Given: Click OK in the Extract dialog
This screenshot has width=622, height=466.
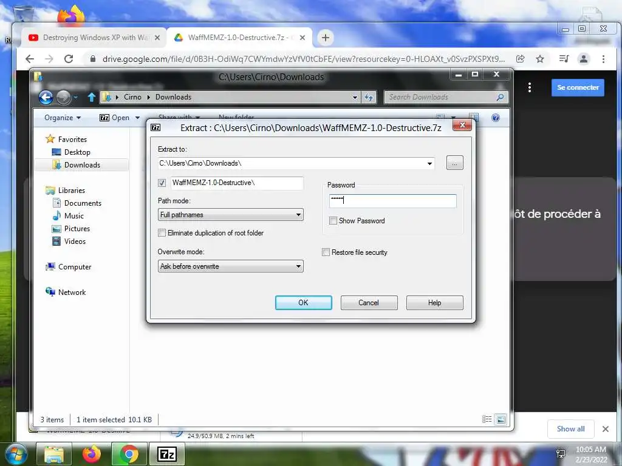Looking at the screenshot, I should coord(304,303).
